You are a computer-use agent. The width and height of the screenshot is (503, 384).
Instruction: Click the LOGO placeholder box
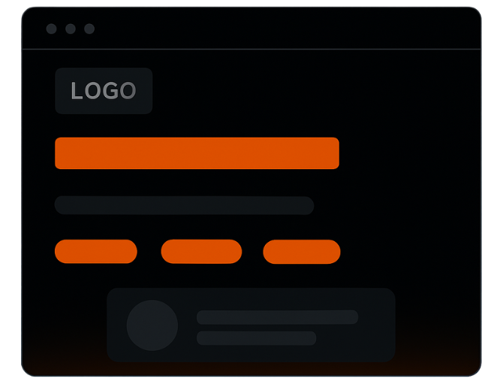point(104,91)
